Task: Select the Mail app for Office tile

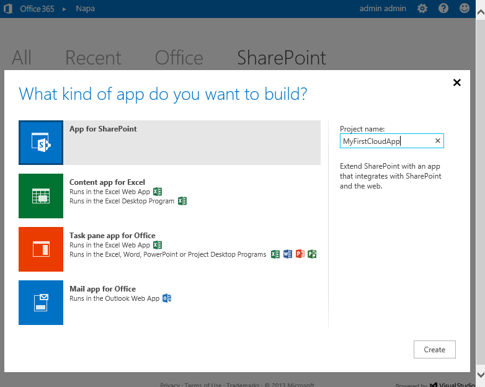Action: (41, 303)
